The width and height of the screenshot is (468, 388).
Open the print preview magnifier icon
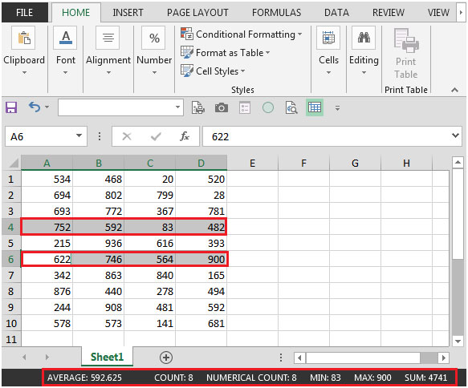291,107
